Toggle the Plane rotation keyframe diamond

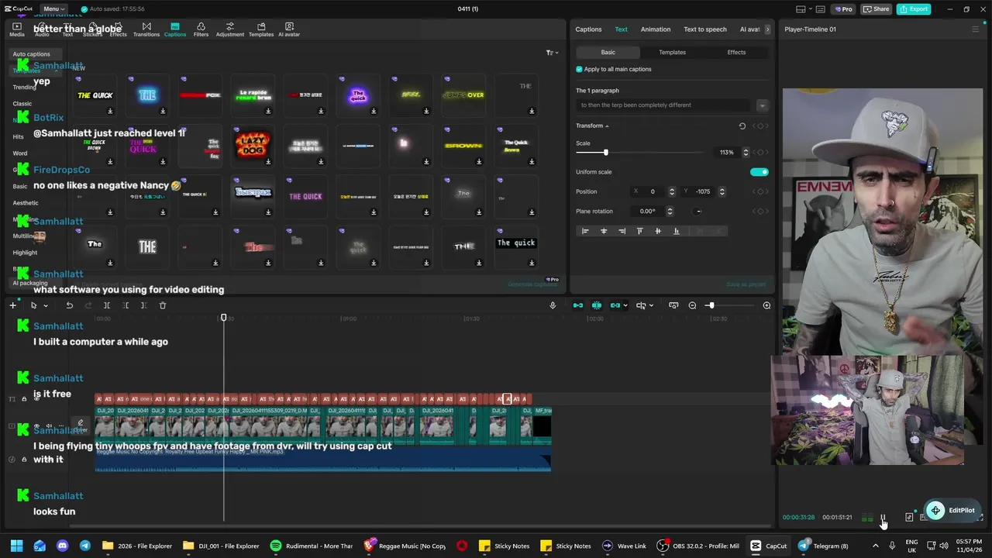(760, 211)
